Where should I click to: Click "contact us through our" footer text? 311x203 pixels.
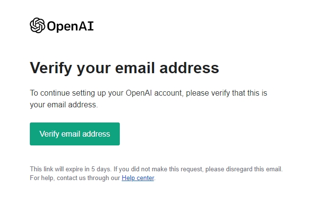[89, 178]
